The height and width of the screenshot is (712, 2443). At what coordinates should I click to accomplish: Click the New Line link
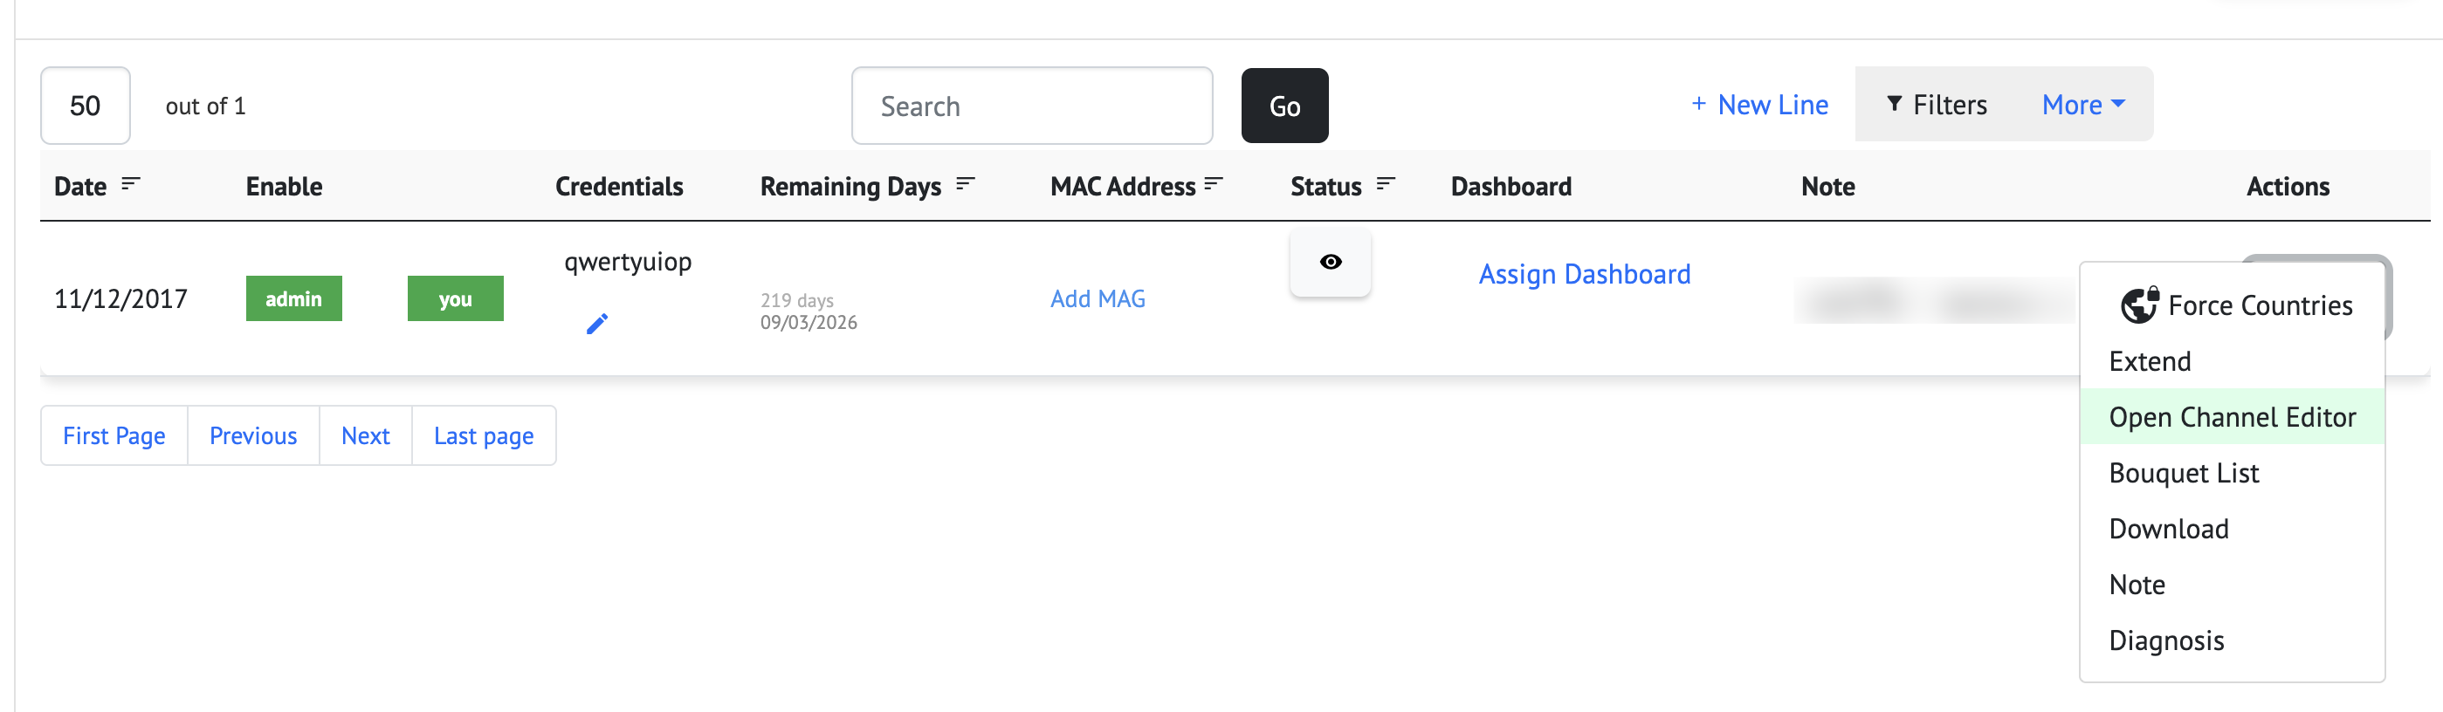coord(1759,106)
